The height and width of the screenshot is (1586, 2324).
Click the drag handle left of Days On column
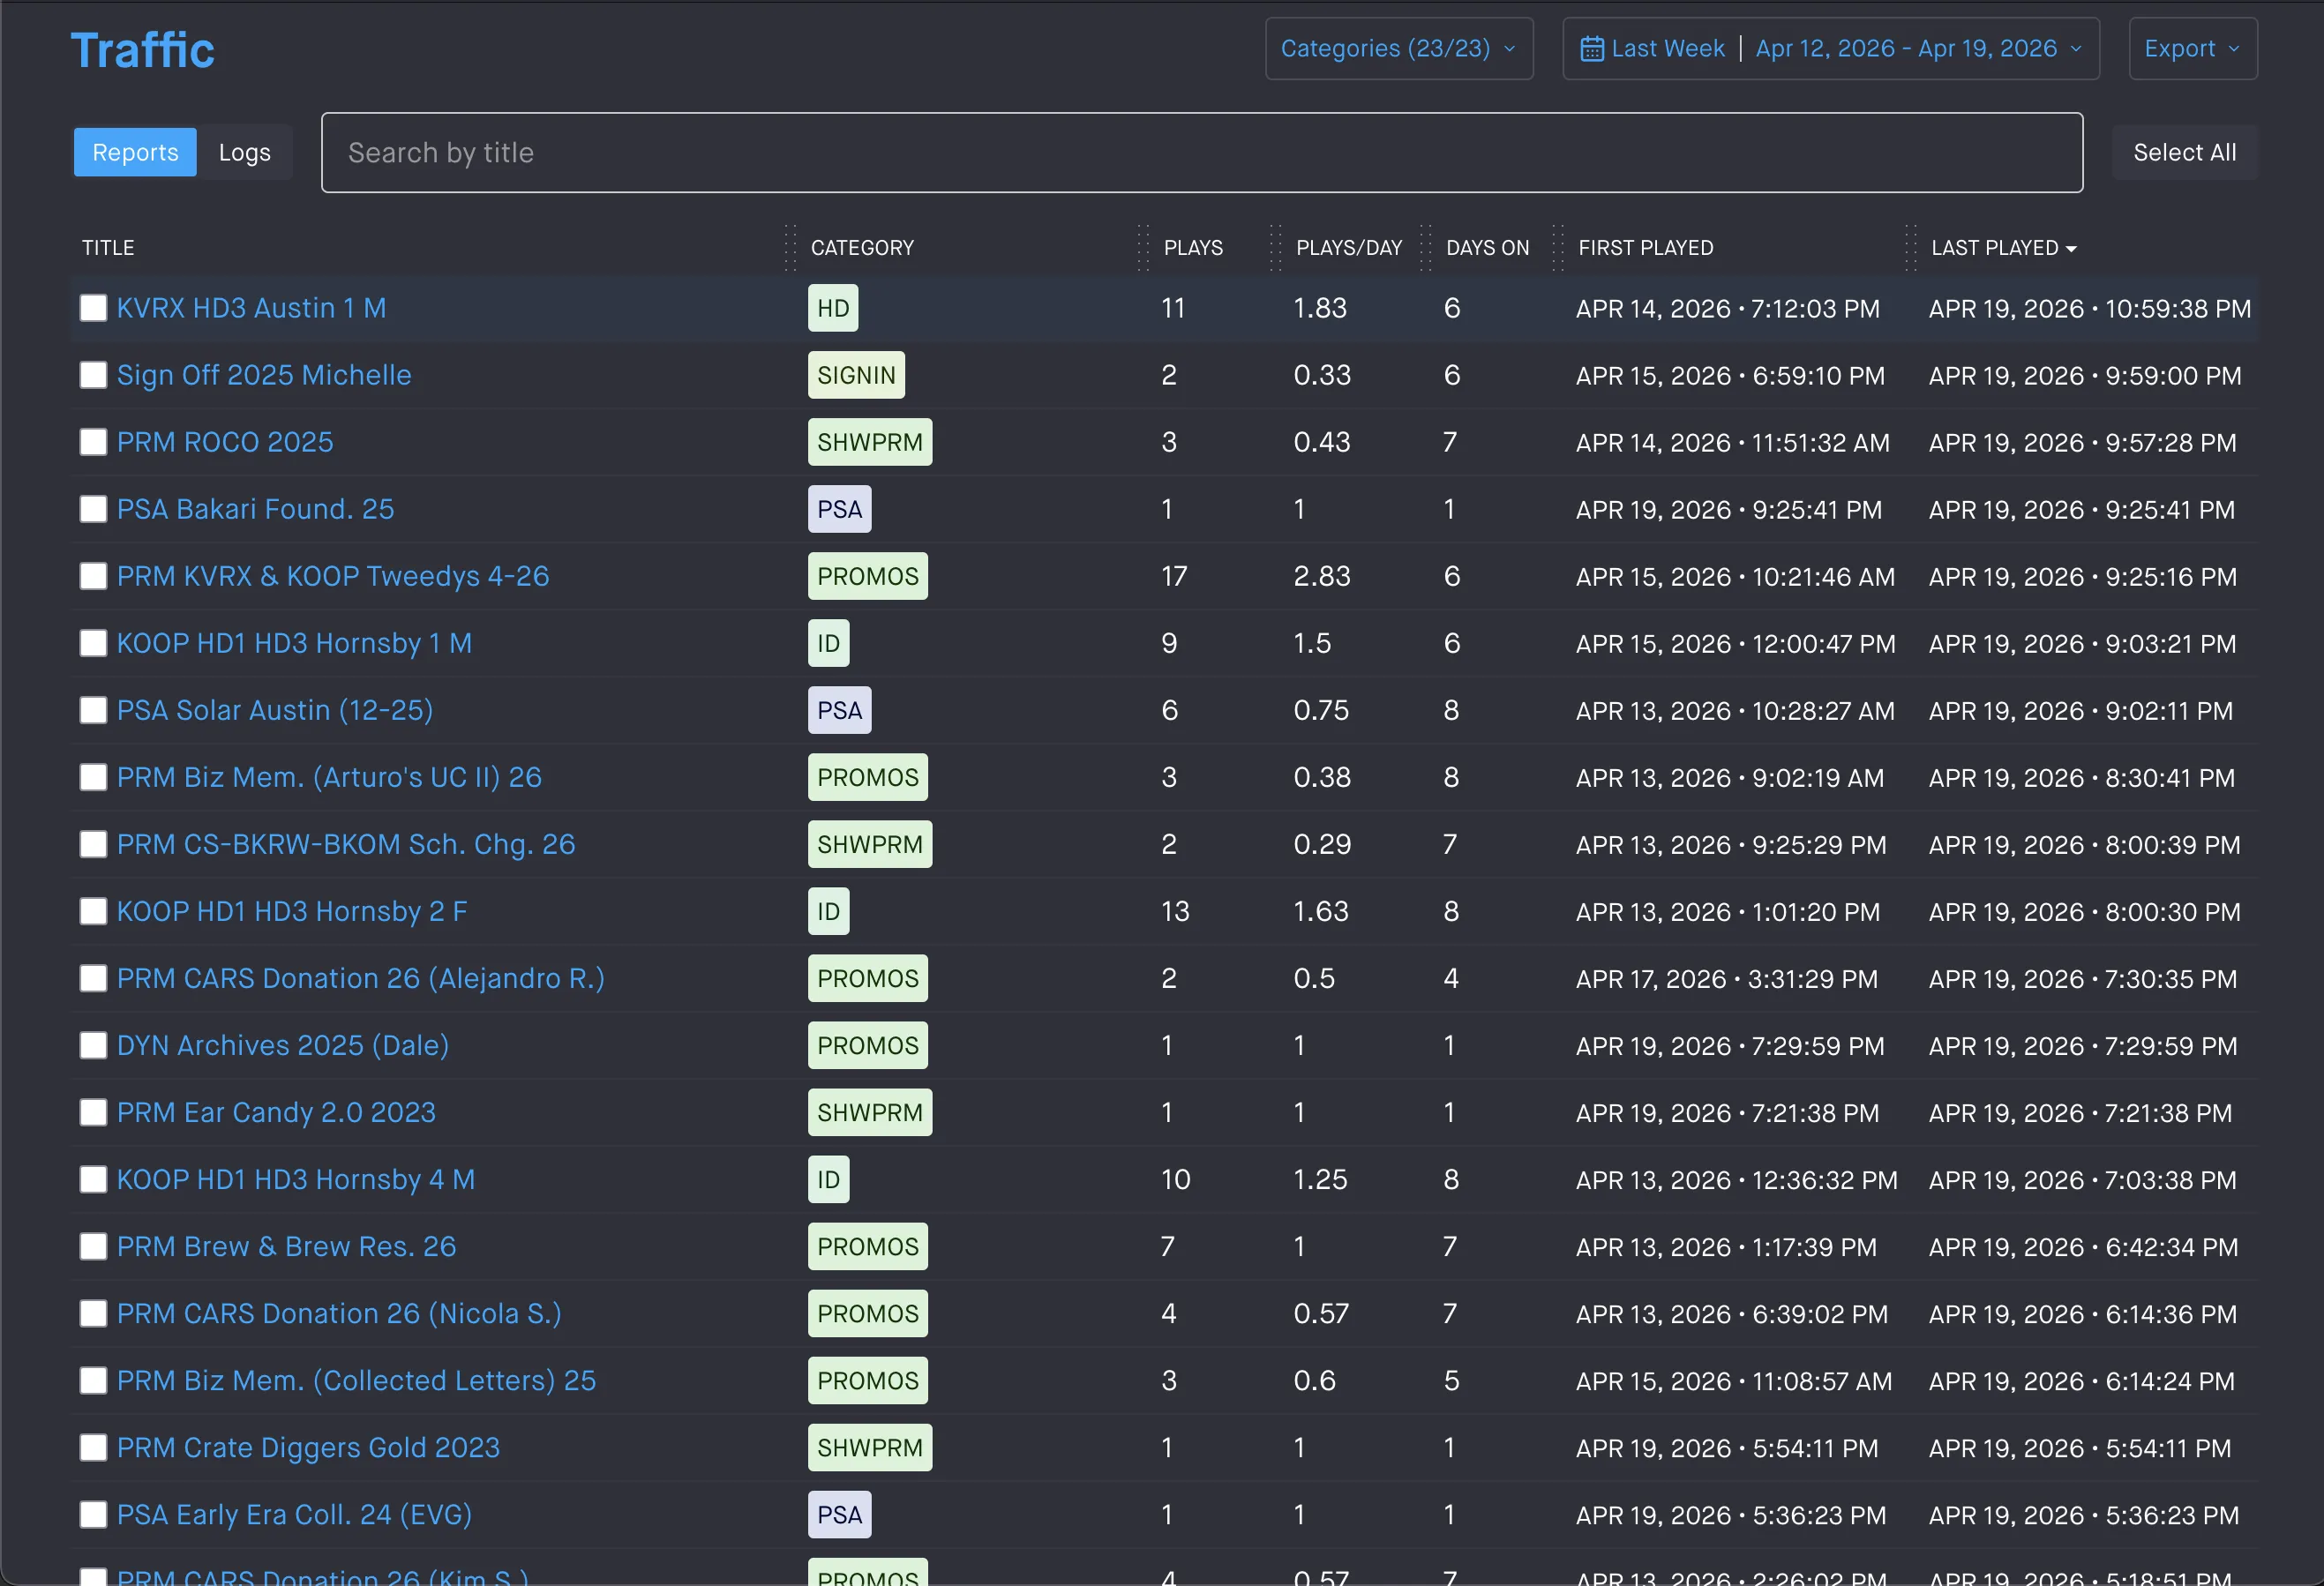[x=1425, y=248]
